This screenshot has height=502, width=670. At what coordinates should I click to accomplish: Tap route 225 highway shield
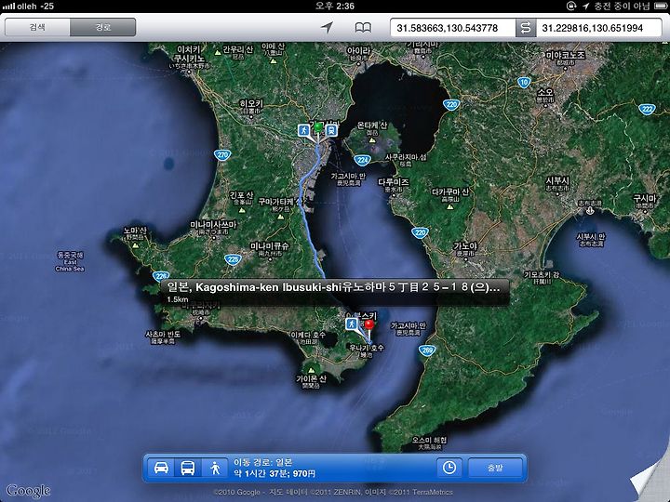[x=233, y=259]
